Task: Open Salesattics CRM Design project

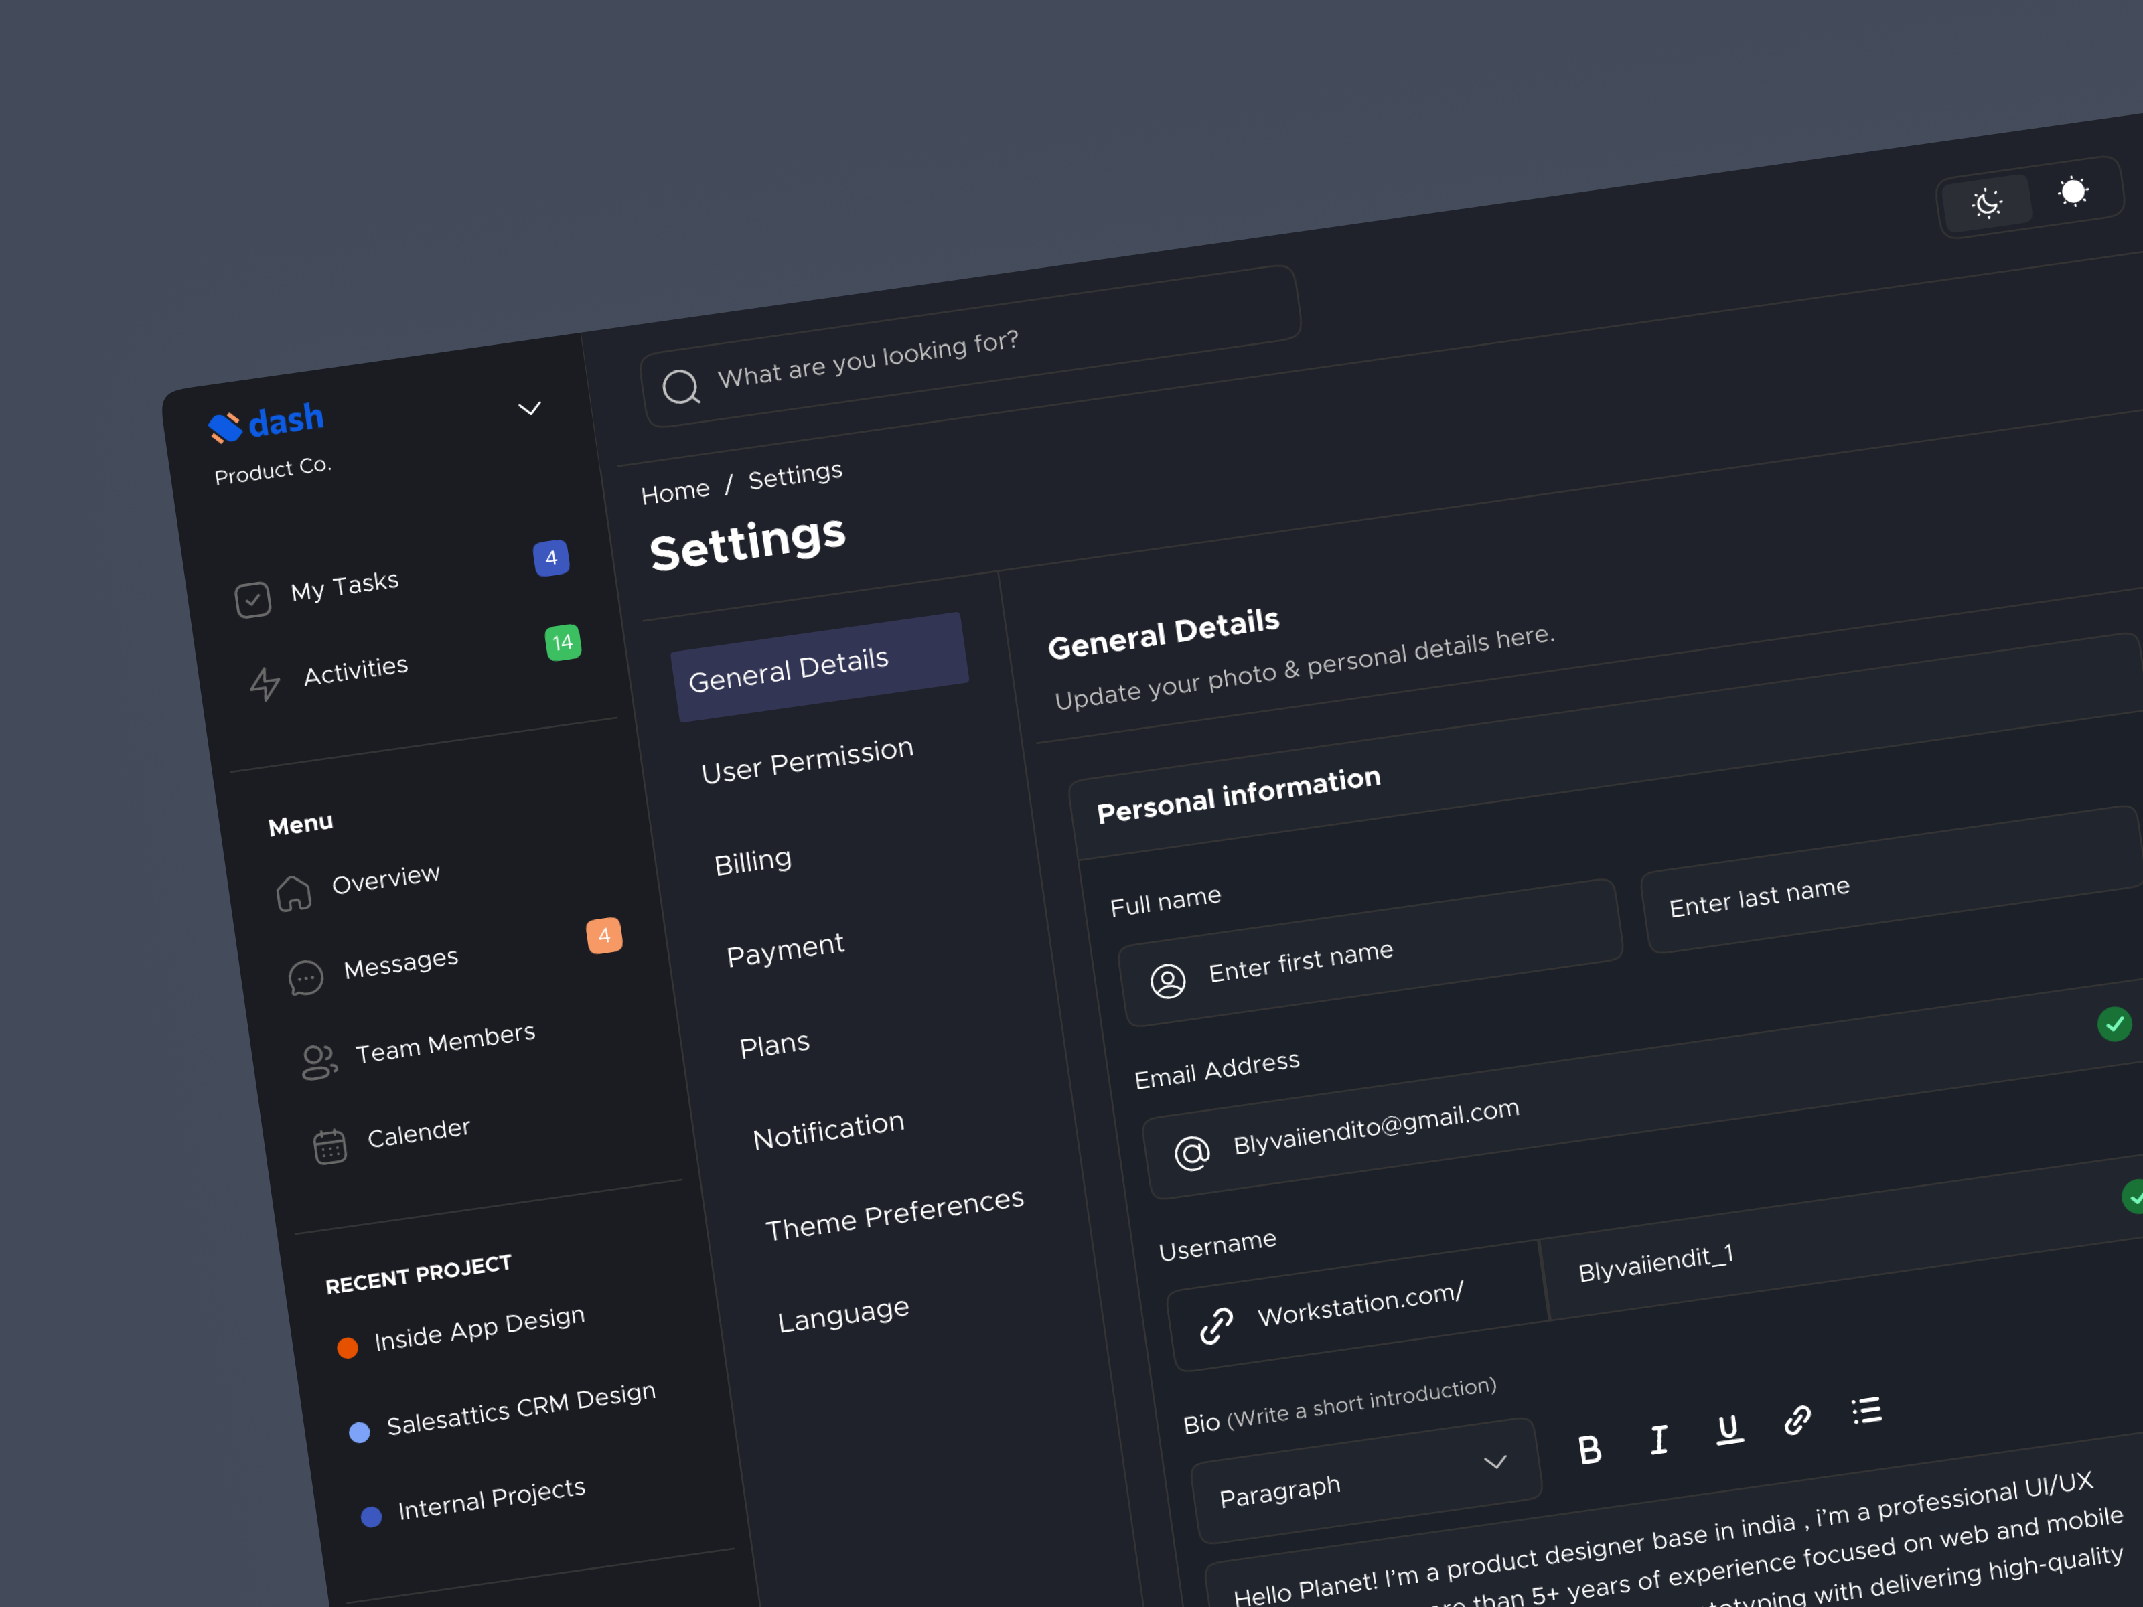Action: click(521, 1408)
